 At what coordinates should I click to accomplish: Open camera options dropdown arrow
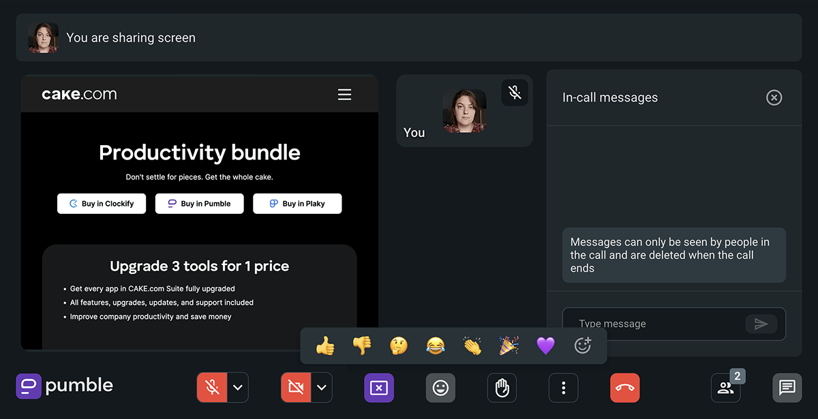click(x=322, y=388)
